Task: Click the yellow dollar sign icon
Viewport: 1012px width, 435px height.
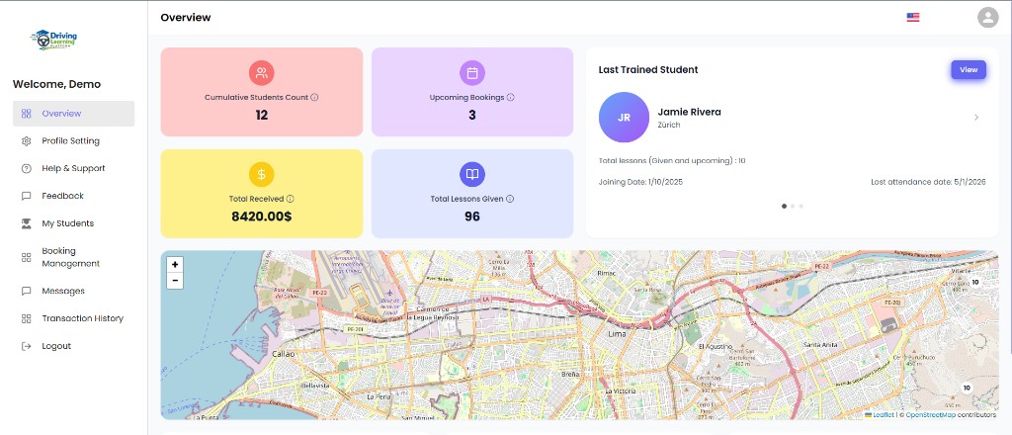Action: (261, 174)
